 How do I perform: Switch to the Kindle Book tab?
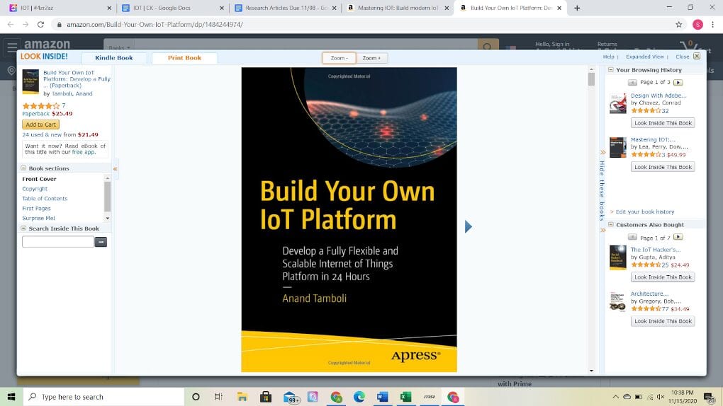click(114, 58)
